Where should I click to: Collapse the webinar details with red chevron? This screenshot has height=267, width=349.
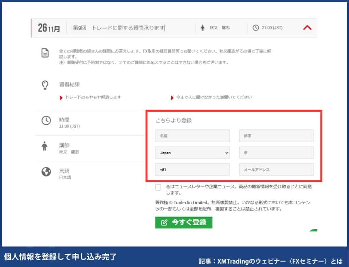[x=307, y=28]
